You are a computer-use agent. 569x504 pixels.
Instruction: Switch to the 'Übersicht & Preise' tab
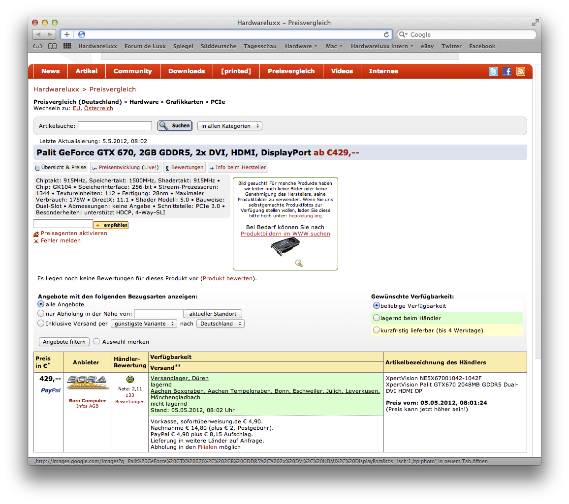(x=61, y=167)
